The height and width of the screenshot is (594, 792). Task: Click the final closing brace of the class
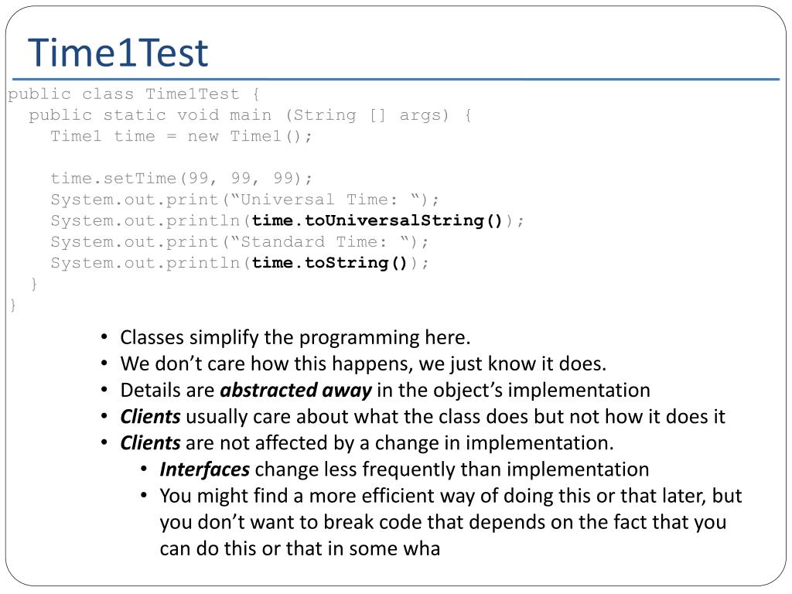12,305
